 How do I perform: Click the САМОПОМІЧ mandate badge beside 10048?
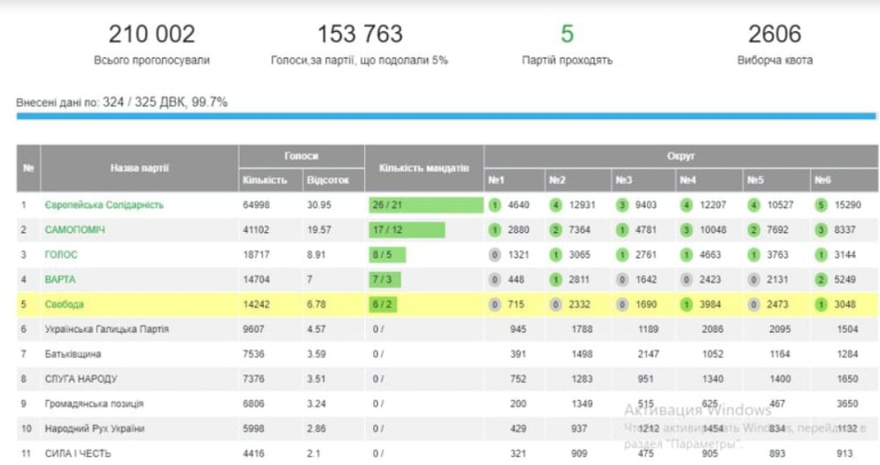(x=685, y=230)
